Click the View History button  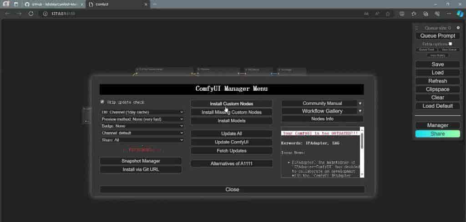[437, 55]
